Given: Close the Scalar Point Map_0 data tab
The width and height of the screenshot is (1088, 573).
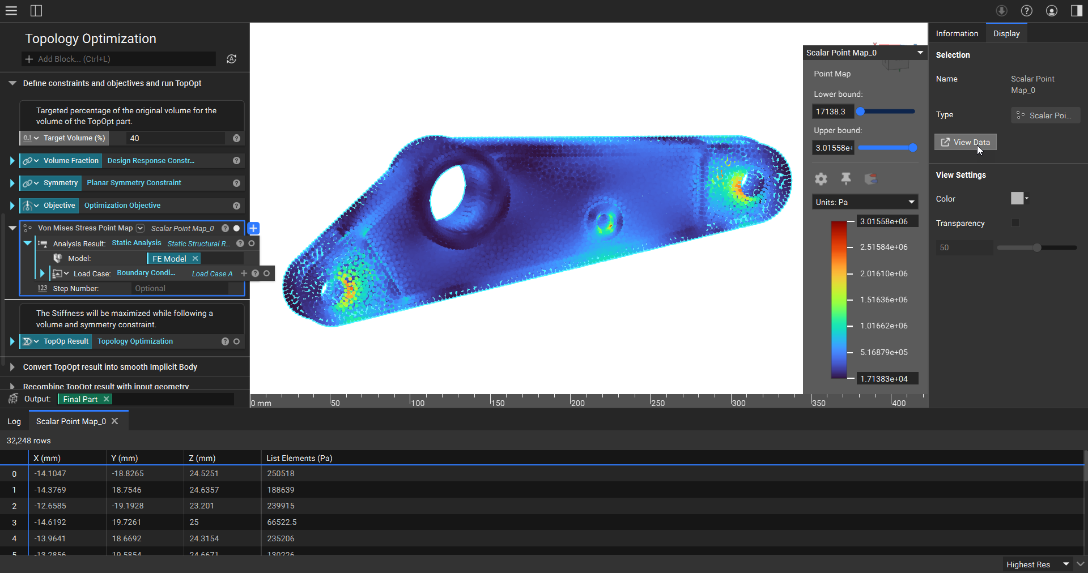Looking at the screenshot, I should [114, 421].
